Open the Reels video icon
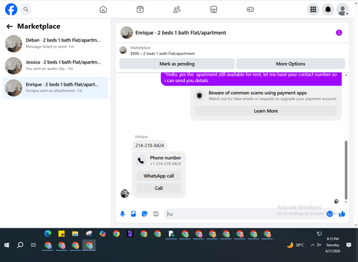Screen dimensions: 358x262 (x=140, y=9)
